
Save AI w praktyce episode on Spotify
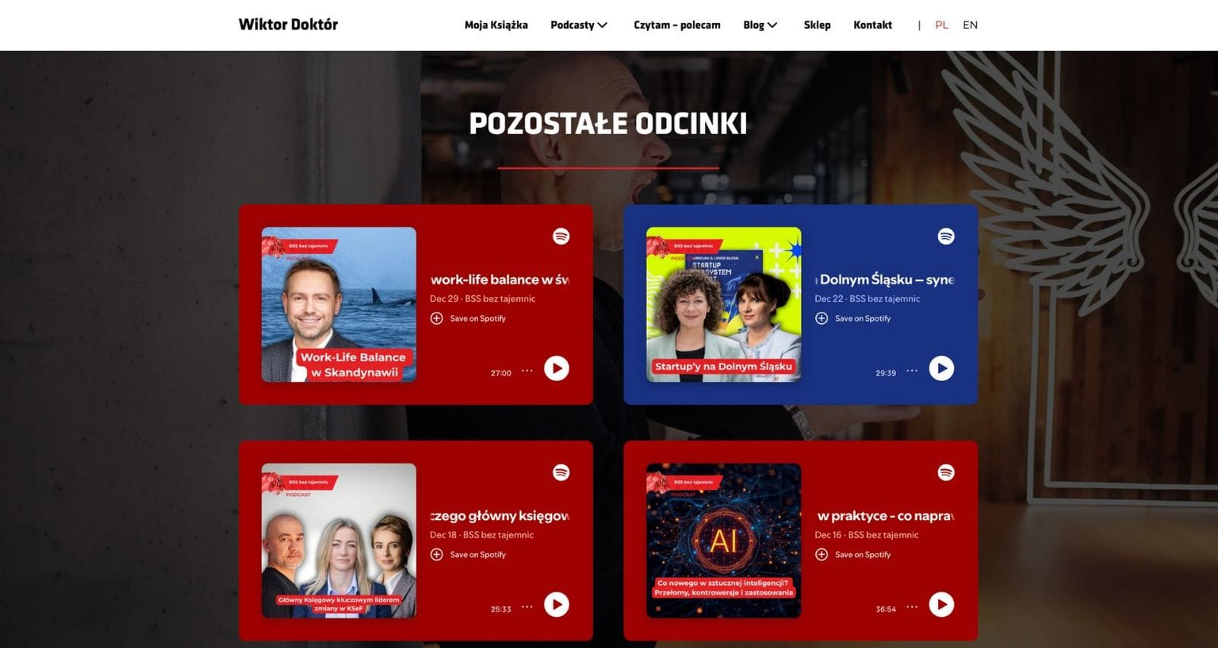pos(853,554)
